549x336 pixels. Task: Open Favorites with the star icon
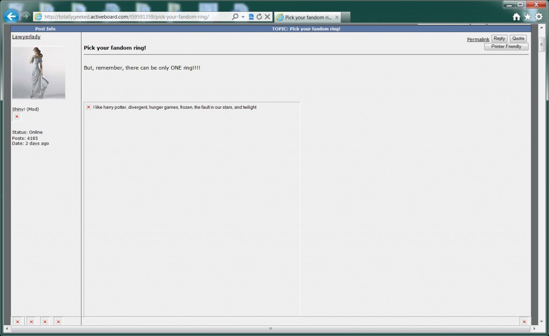(528, 17)
